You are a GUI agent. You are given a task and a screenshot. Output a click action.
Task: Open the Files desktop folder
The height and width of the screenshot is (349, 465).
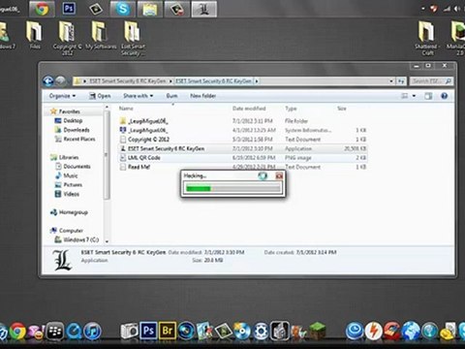tap(34, 36)
